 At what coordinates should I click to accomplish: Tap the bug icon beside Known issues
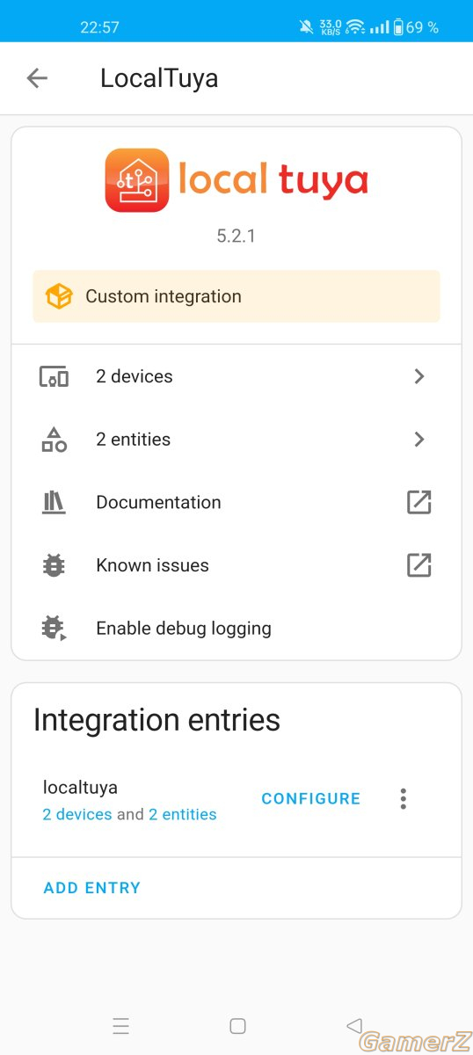[x=54, y=565]
